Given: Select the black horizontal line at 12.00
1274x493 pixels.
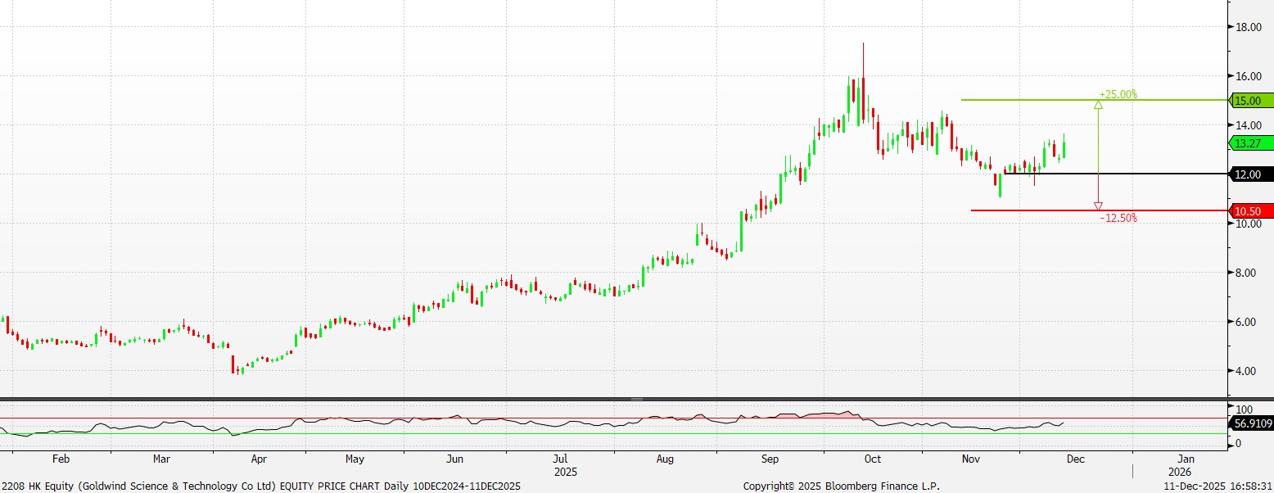Looking at the screenshot, I should [x=1116, y=174].
